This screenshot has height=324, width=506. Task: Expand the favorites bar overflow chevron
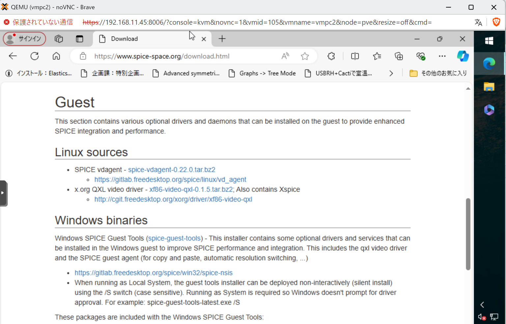pos(391,73)
